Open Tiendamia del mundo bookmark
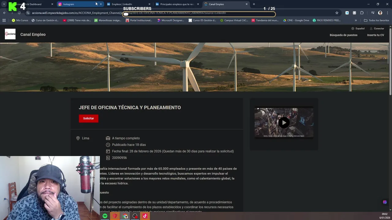 tap(265, 20)
